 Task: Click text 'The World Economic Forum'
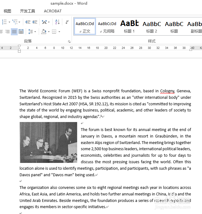(x=45, y=91)
